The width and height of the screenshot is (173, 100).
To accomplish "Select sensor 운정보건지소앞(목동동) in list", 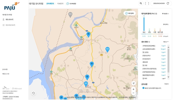I will 154,69.
